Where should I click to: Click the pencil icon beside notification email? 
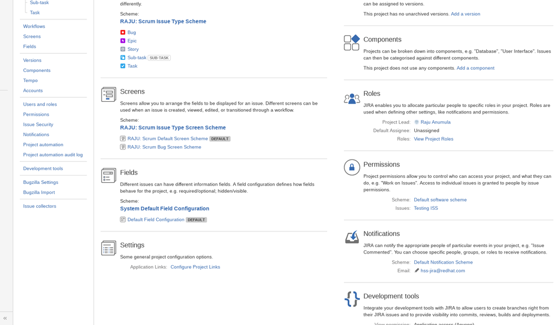click(x=416, y=271)
